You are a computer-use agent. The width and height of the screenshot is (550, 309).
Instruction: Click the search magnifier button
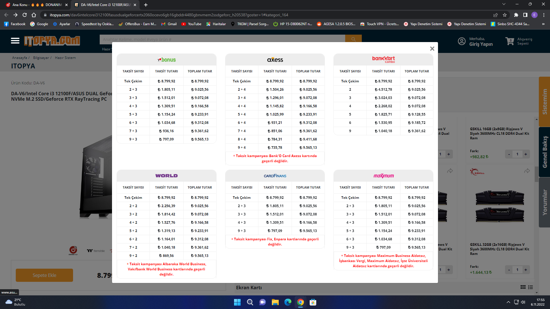pos(353,39)
